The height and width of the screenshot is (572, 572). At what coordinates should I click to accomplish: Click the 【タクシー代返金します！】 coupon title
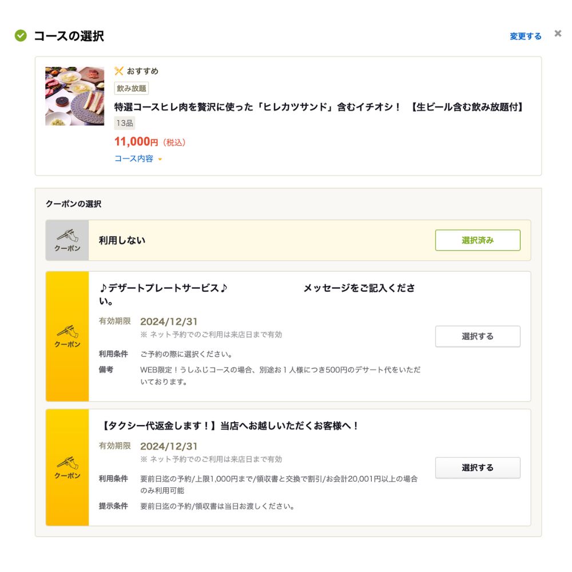tap(229, 426)
